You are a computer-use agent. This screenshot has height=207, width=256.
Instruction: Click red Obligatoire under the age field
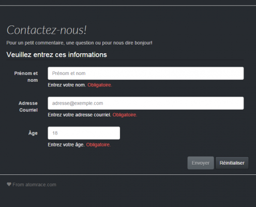tap(98, 144)
